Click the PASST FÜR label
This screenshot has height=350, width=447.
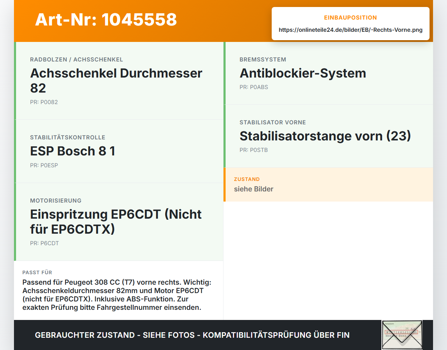(x=37, y=273)
